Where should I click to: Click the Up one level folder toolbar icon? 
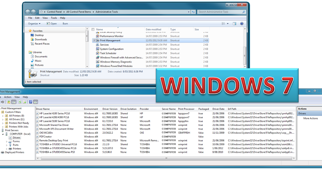click(9, 102)
